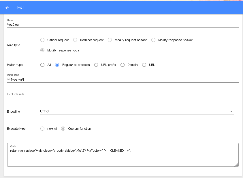Set Execute type to normal
Image resolution: width=243 pixels, height=178 pixels.
42,129
